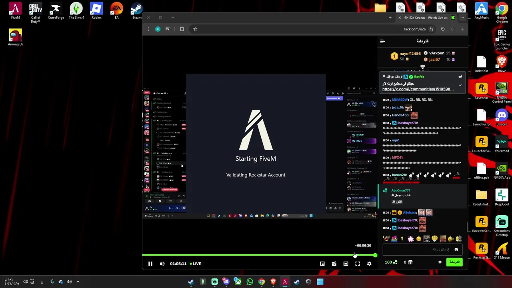
Task: Open the browser profile avatar menu
Action: pyautogui.click(x=158, y=29)
